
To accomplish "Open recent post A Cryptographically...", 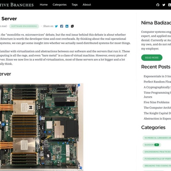I will tap(157, 87).
